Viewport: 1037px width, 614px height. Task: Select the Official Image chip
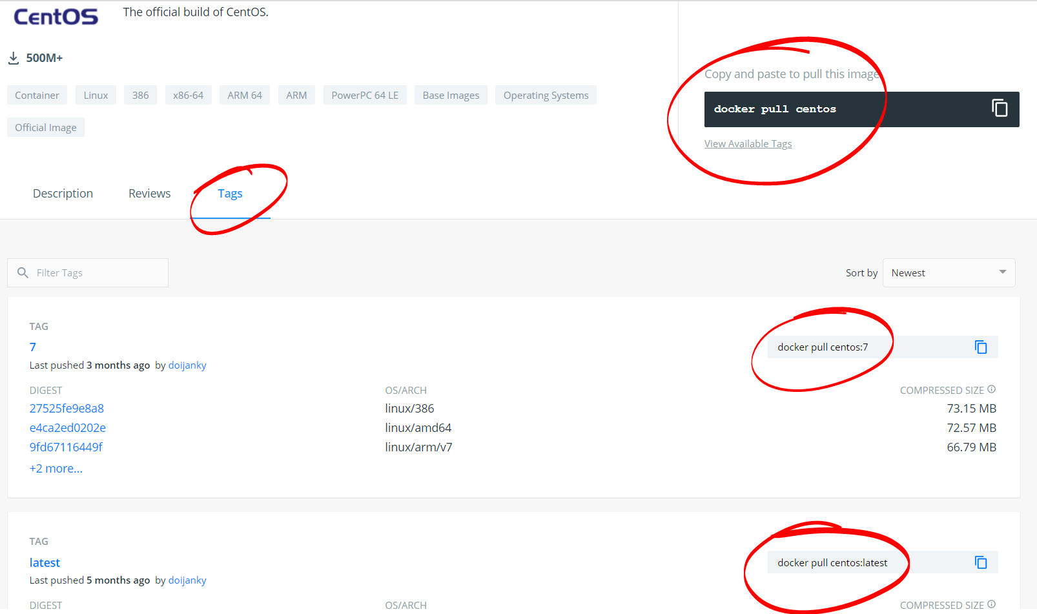pos(46,128)
